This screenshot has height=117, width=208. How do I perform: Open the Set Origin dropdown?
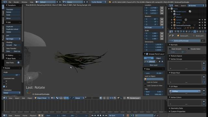click(x=13, y=39)
